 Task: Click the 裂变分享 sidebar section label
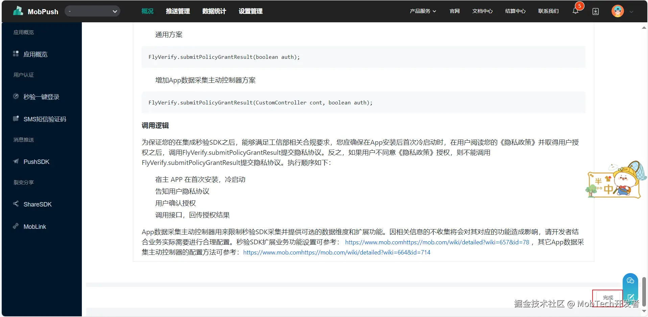[x=24, y=182]
